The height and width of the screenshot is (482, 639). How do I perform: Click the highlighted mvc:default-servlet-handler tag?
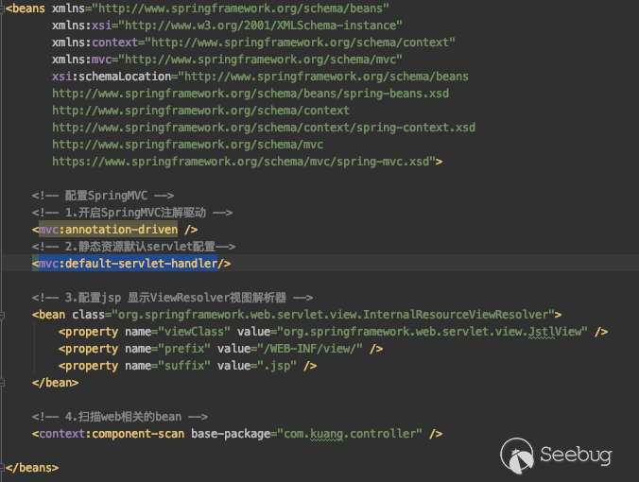coord(128,264)
